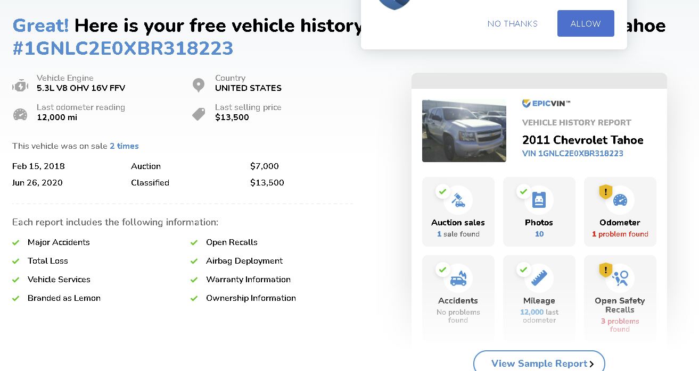Click the '2 times' sale count link

pyautogui.click(x=124, y=146)
